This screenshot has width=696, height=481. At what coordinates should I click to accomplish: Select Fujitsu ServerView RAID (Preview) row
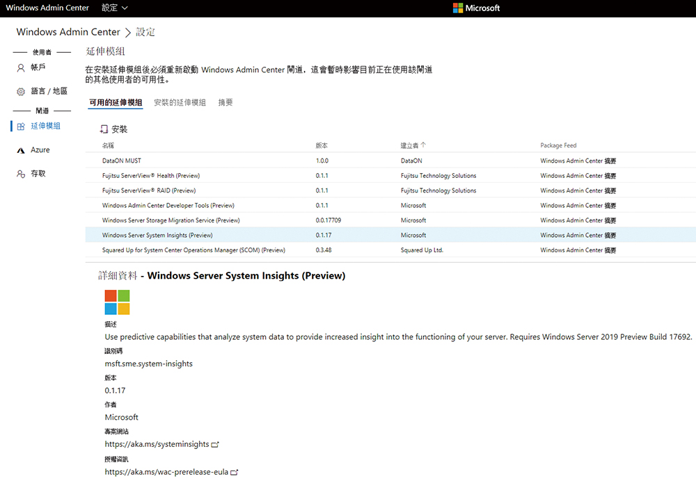(x=390, y=190)
